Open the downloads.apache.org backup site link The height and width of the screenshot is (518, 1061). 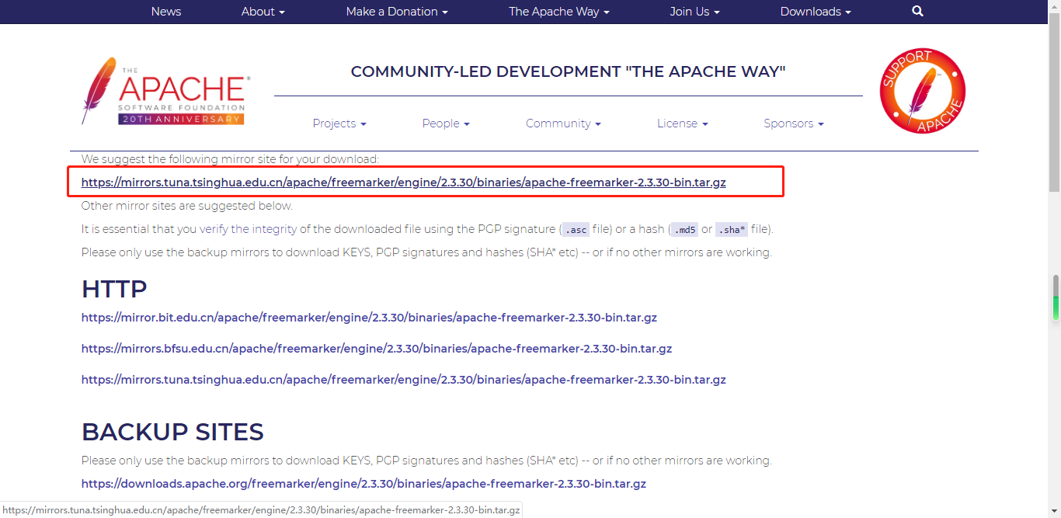point(364,484)
